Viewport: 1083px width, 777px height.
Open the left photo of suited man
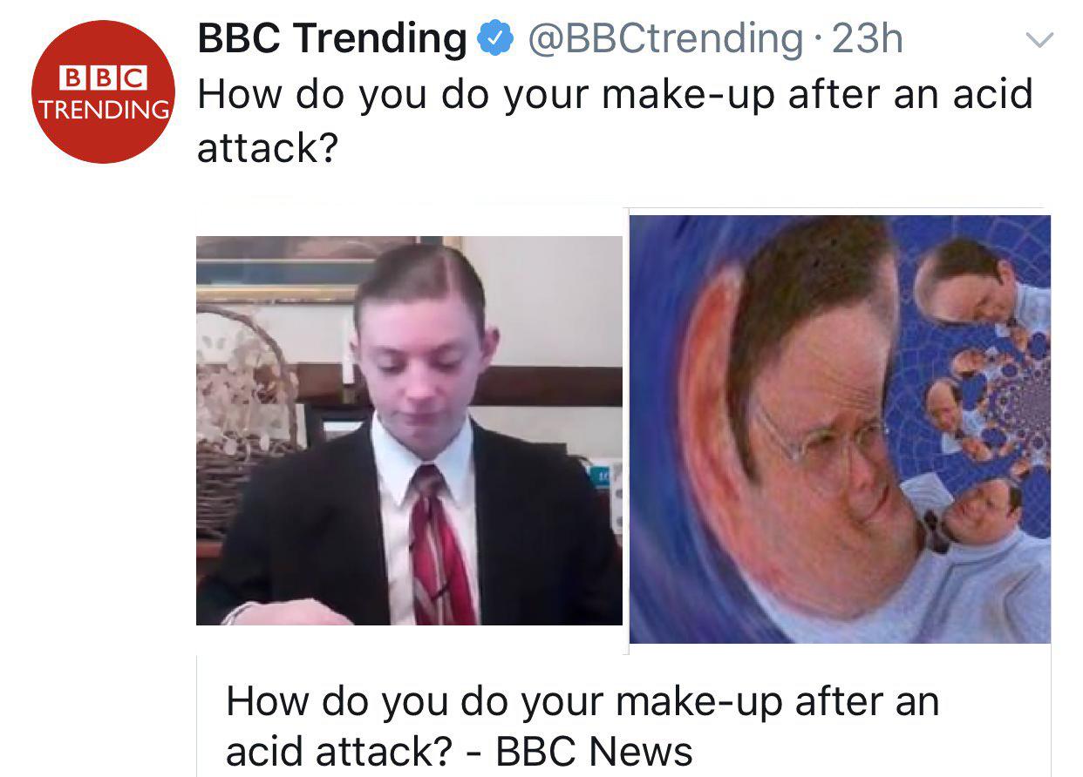click(409, 430)
